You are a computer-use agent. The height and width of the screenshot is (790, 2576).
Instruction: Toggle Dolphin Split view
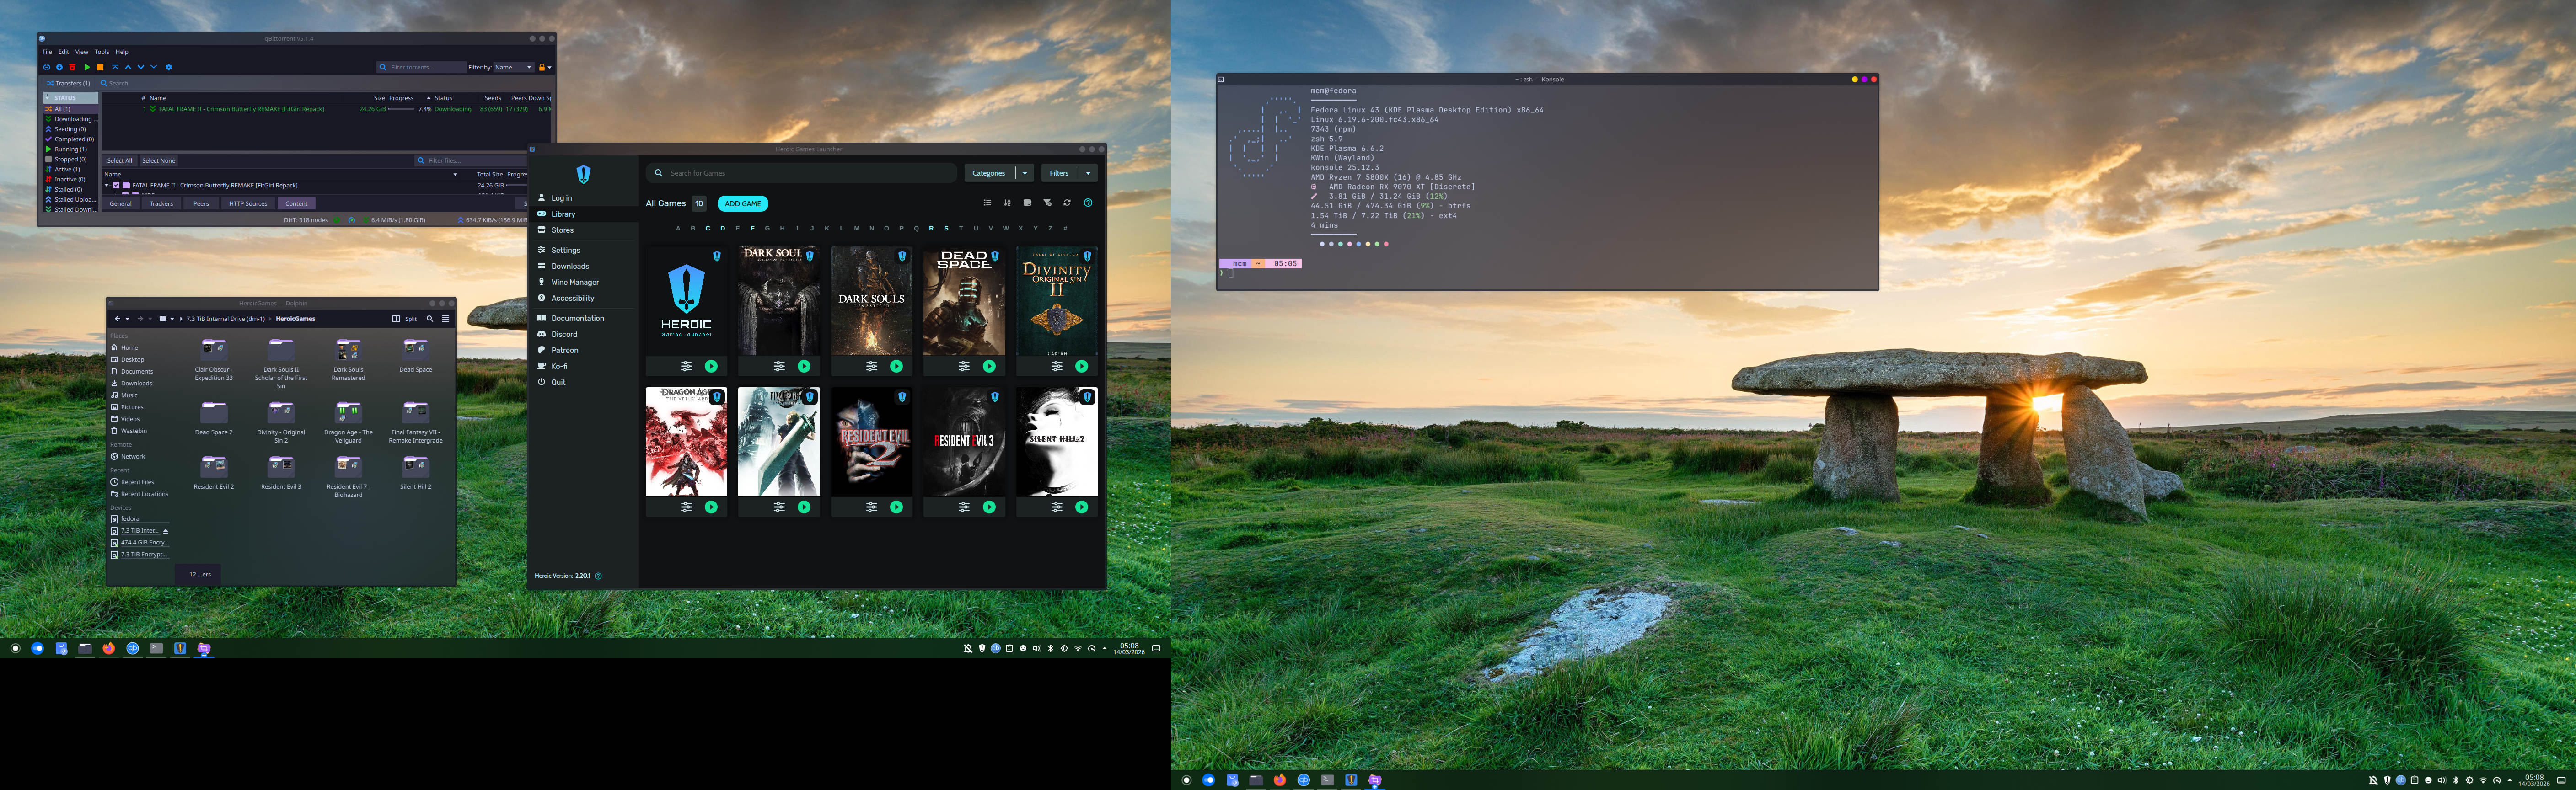coord(405,319)
